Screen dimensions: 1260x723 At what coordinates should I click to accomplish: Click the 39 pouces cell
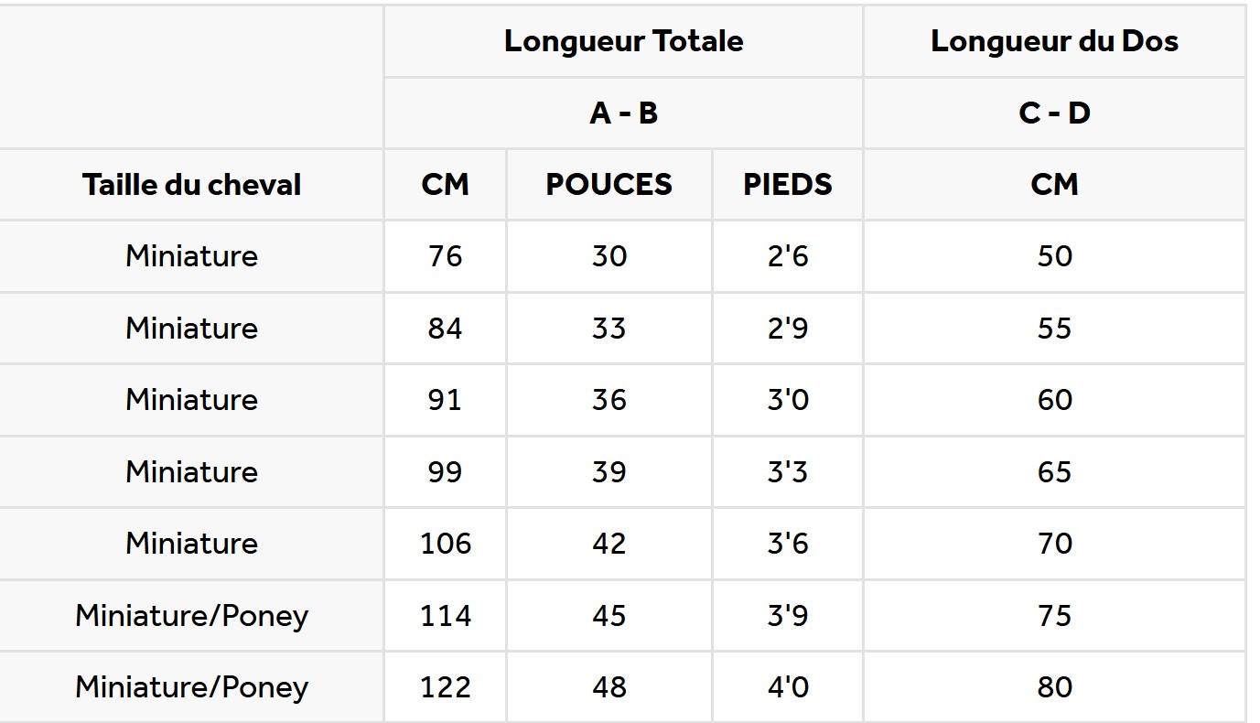pyautogui.click(x=609, y=472)
